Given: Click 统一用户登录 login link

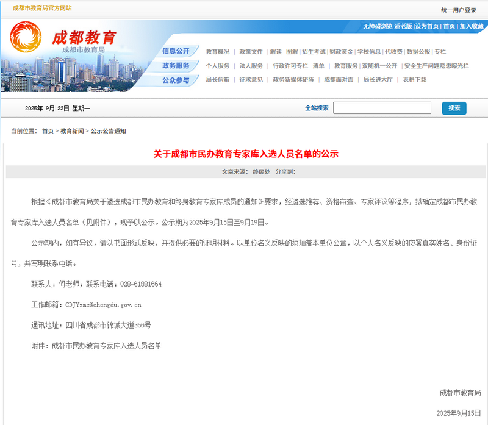Looking at the screenshot, I should tap(458, 10).
